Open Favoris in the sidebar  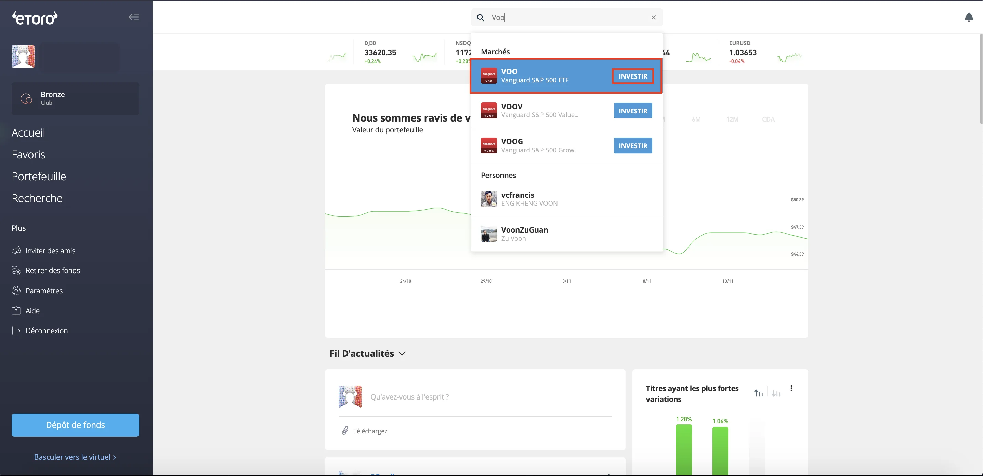coord(28,154)
